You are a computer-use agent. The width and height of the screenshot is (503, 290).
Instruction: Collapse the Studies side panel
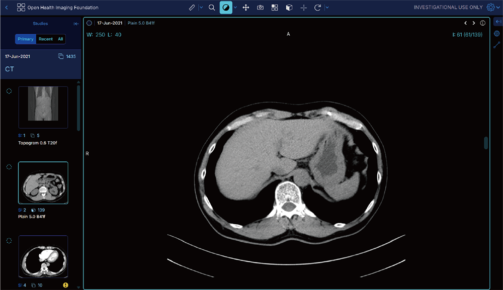click(x=76, y=24)
